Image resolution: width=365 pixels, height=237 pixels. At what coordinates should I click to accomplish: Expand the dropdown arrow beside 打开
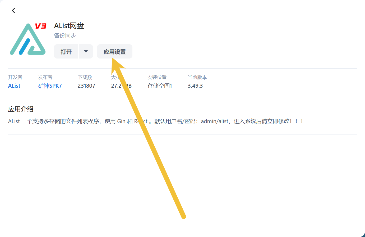pyautogui.click(x=86, y=51)
